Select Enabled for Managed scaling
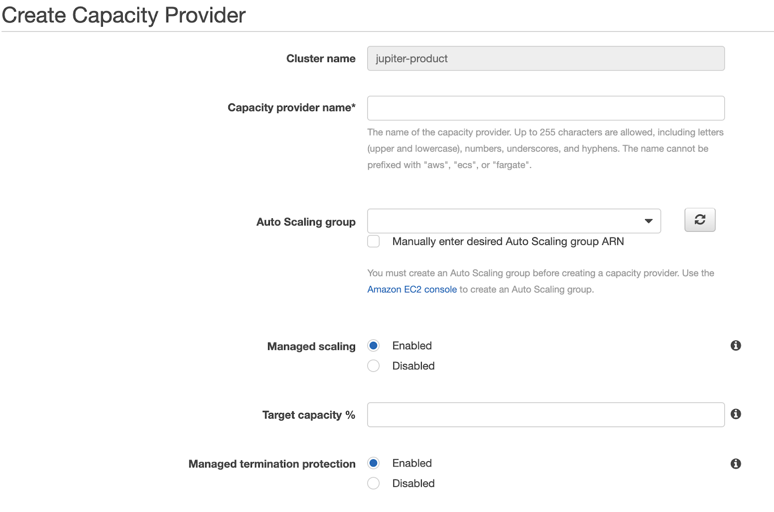Screen dimensions: 774x512 (x=373, y=346)
